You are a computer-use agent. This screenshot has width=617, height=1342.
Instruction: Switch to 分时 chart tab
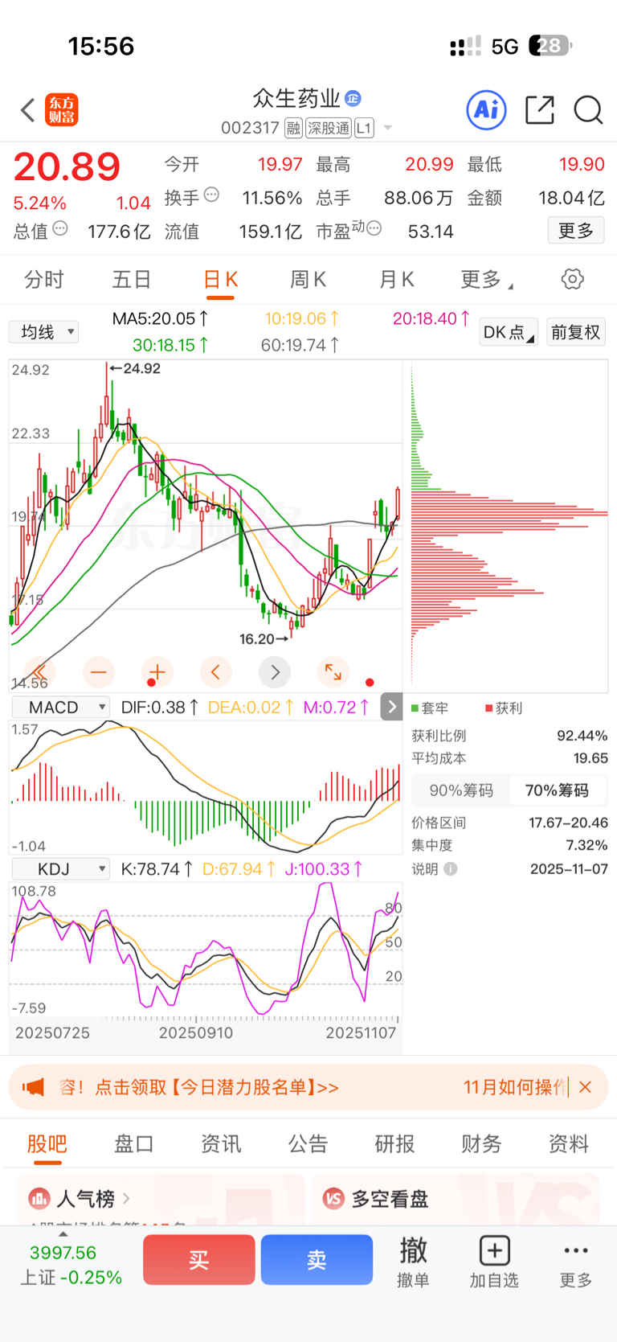[44, 279]
